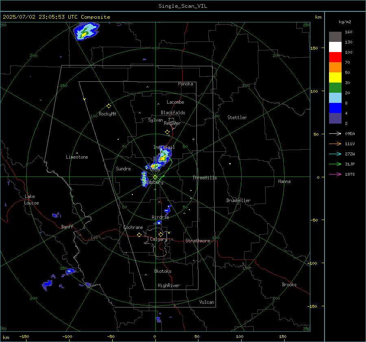Click the HighRiver town label
Viewport: 366px width, 342px height.
(169, 285)
